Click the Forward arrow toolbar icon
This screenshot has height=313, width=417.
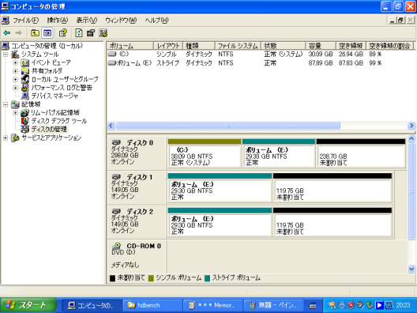click(19, 33)
